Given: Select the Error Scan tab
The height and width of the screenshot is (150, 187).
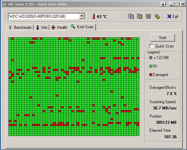Looking at the screenshot, I should click(x=82, y=27).
